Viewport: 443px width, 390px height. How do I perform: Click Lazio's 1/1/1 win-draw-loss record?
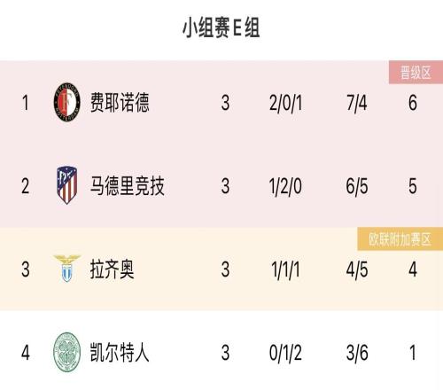tap(285, 269)
